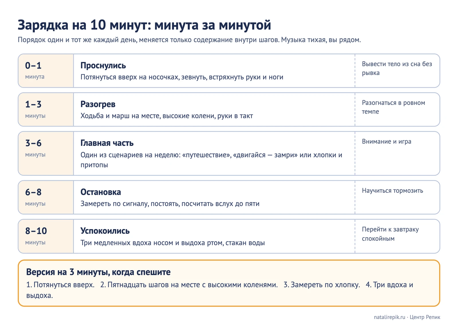Viewport: 458px width, 333px height.
Task: Click the 'Успокоились' step heading
Action: click(x=105, y=231)
